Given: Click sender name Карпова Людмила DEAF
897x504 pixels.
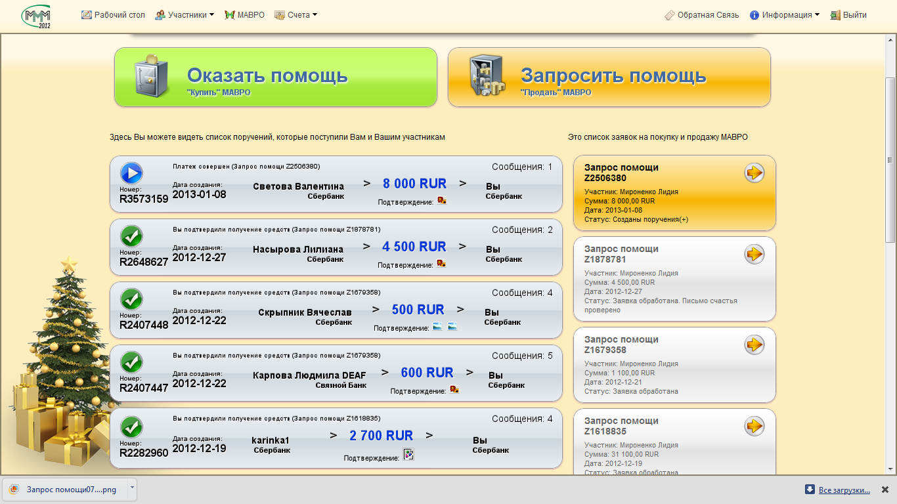Looking at the screenshot, I should point(309,375).
